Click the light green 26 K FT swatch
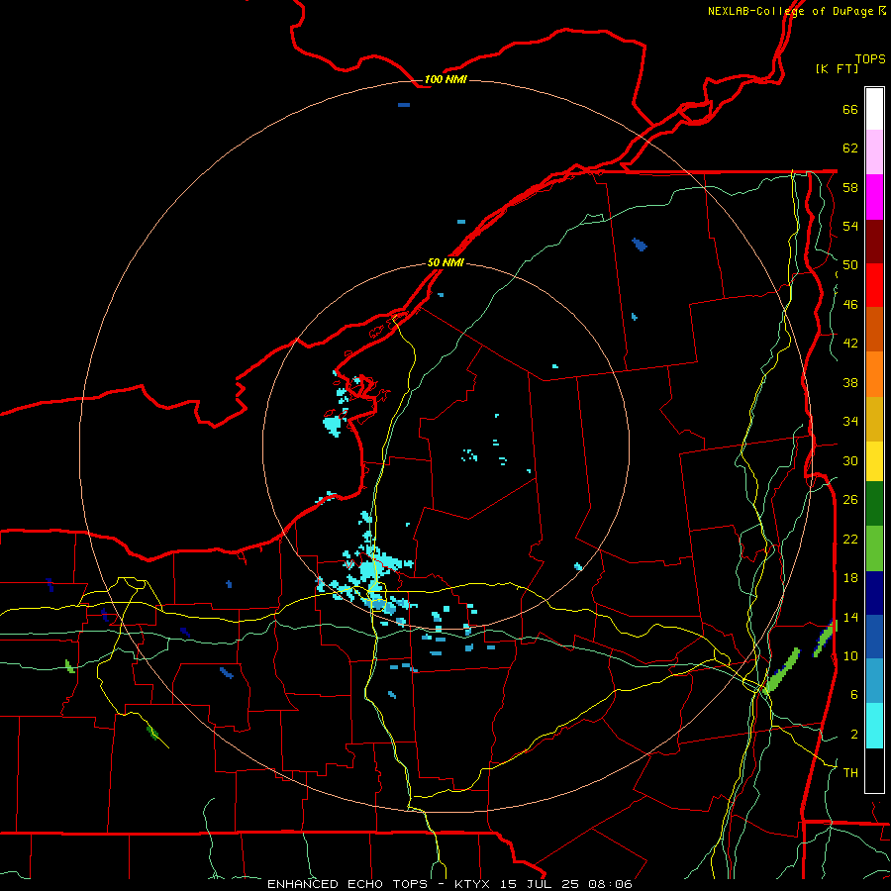Image resolution: width=891 pixels, height=891 pixels. tap(874, 548)
